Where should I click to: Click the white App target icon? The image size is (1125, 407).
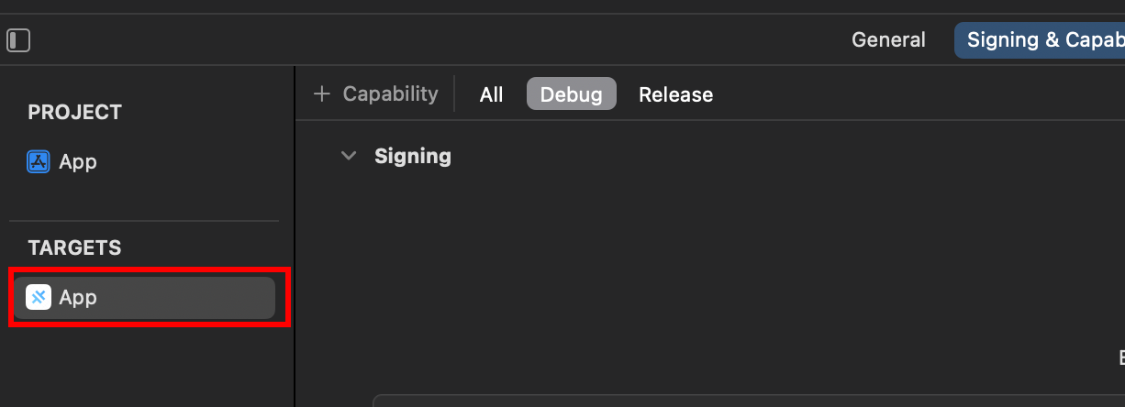(x=39, y=298)
